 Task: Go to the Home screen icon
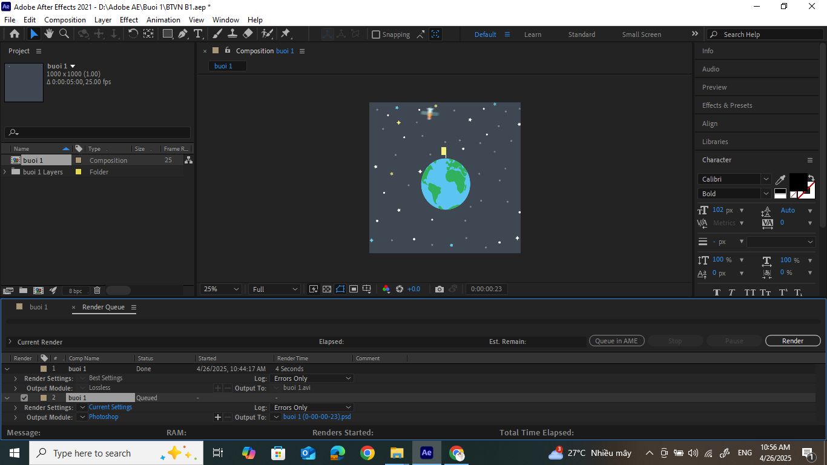[x=15, y=34]
